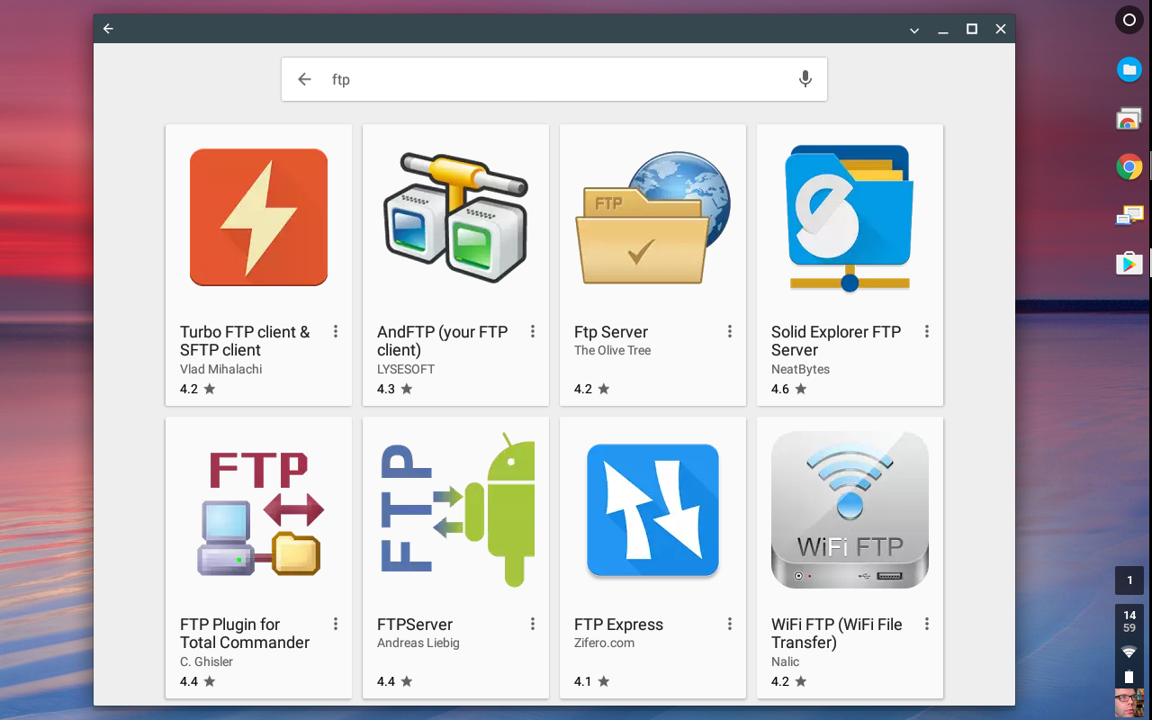Click developer name Zifero.com
1152x720 pixels.
[x=604, y=643]
